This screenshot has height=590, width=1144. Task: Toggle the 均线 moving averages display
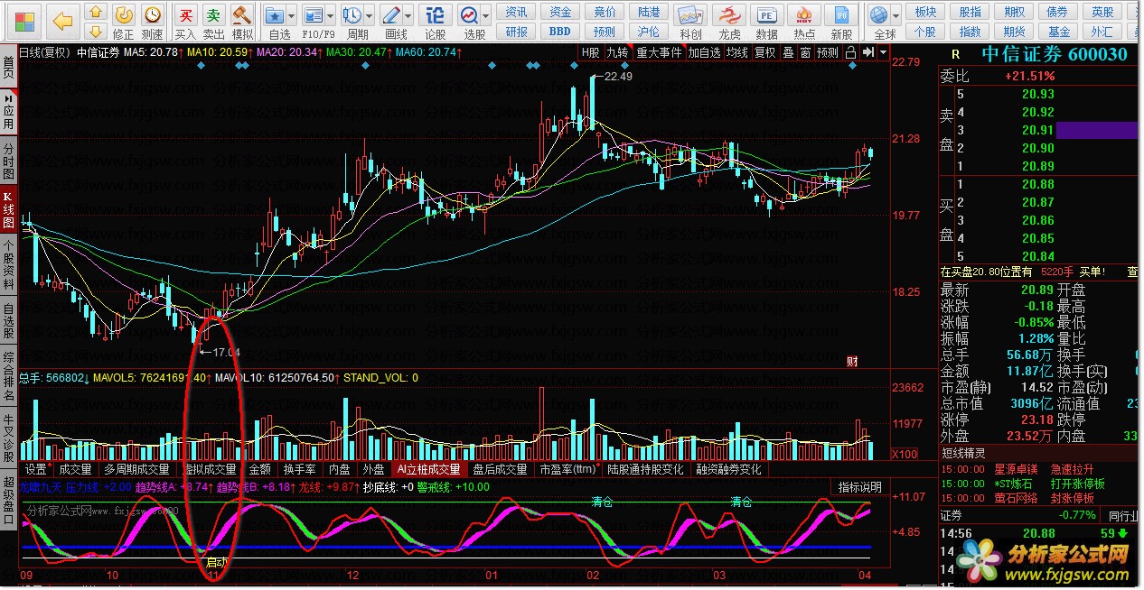pos(737,52)
